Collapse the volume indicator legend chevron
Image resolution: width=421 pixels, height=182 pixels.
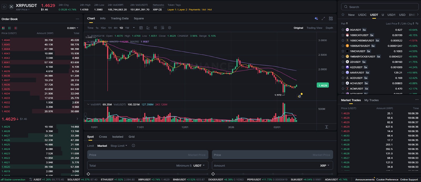pyautogui.click(x=88, y=104)
